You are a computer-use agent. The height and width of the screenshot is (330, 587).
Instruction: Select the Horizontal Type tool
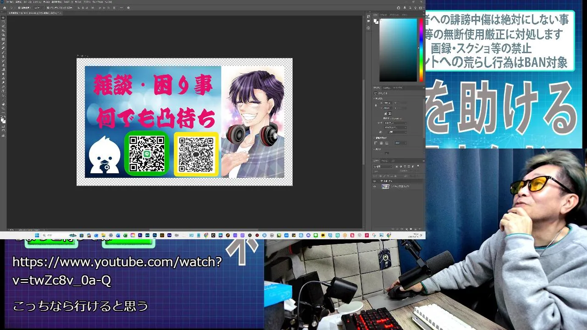[3, 91]
